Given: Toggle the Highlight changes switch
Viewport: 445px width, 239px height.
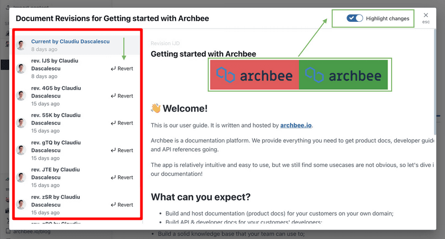Looking at the screenshot, I should tap(354, 18).
